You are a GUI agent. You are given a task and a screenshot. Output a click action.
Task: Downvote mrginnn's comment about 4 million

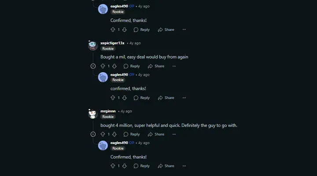click(x=114, y=134)
